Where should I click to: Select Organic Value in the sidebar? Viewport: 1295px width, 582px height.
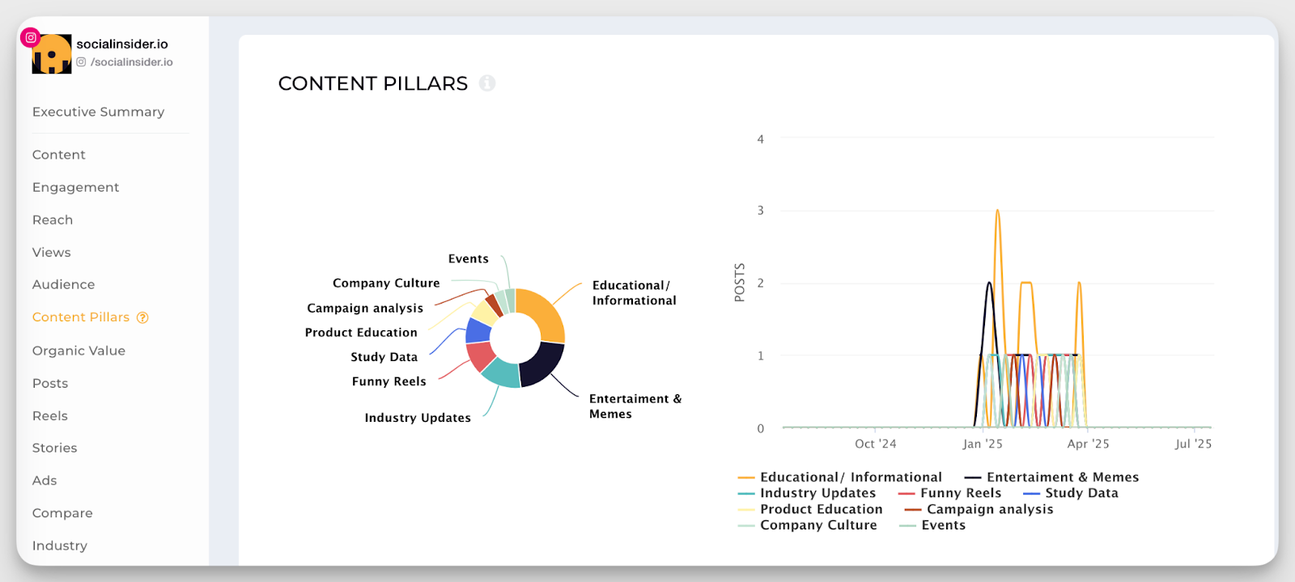(79, 350)
